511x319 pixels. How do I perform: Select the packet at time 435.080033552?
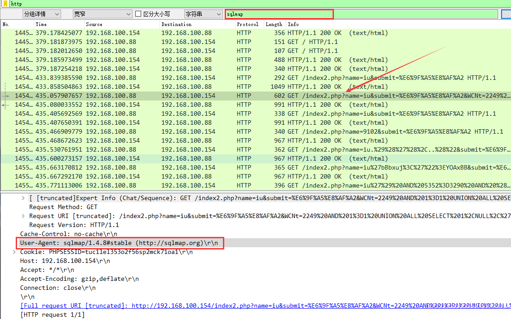pyautogui.click(x=256, y=105)
